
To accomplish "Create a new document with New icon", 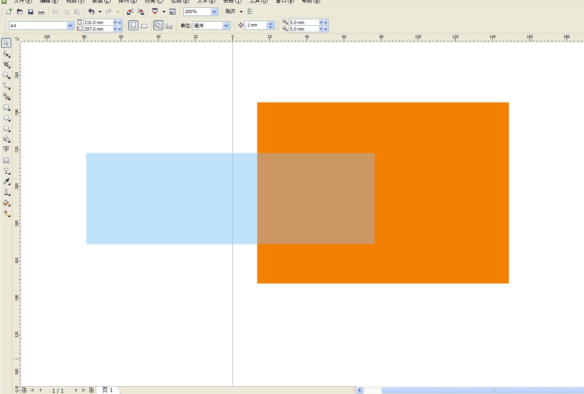I will pos(9,11).
